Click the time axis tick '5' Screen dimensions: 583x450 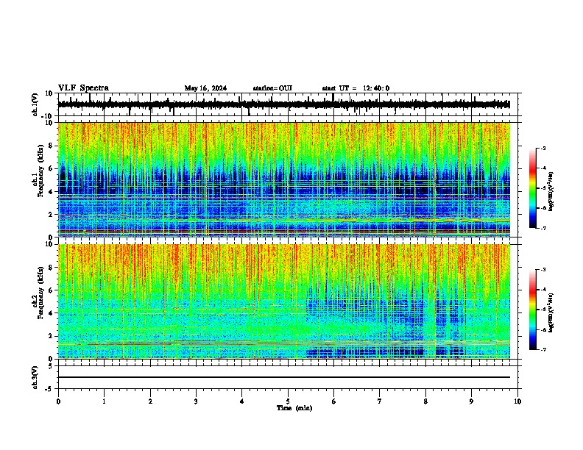[288, 401]
